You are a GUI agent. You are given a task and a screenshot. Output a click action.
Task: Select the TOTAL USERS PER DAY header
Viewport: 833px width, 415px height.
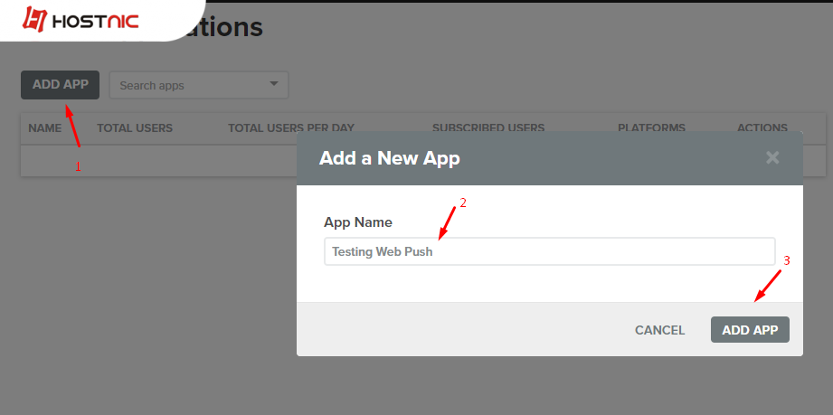[291, 128]
